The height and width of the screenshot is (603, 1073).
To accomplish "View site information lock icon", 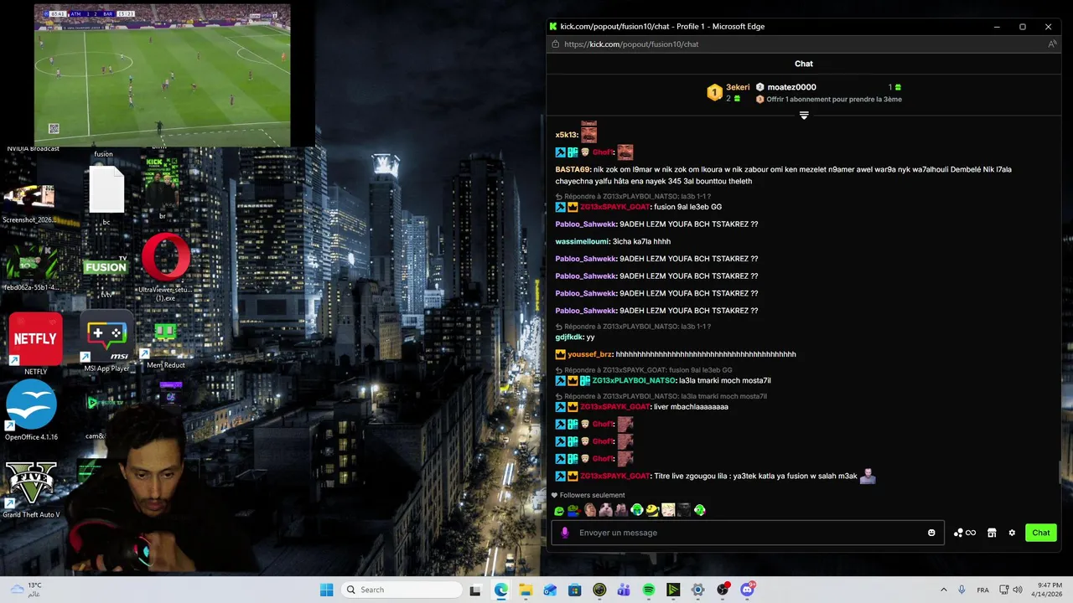I will click(x=555, y=44).
